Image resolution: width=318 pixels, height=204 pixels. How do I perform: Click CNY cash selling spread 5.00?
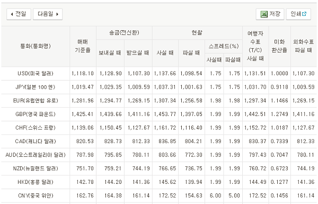click(234, 196)
